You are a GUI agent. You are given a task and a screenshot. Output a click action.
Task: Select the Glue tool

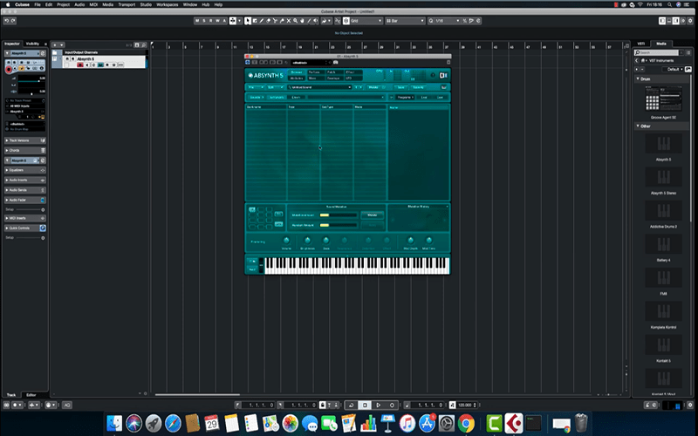point(281,21)
